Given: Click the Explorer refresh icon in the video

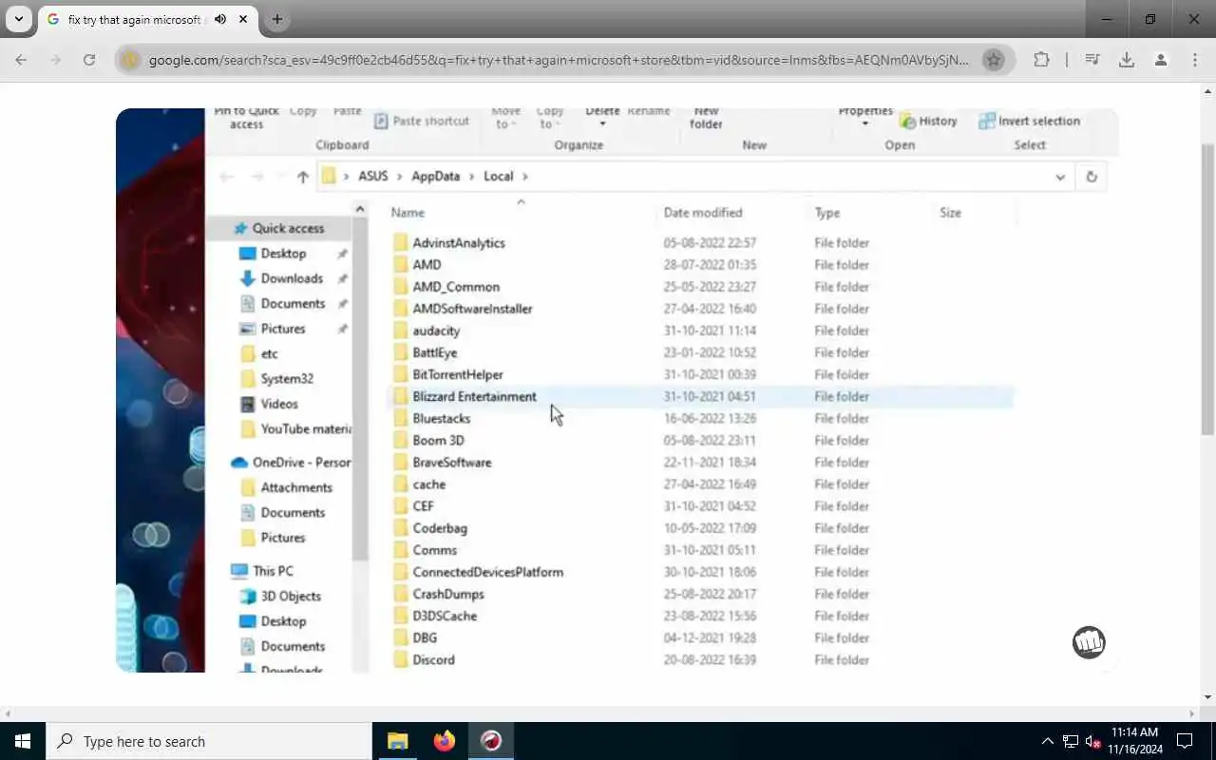Looking at the screenshot, I should (1091, 177).
